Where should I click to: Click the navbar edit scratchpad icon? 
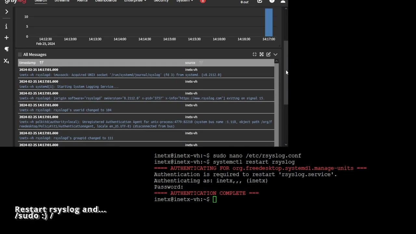[260, 1]
